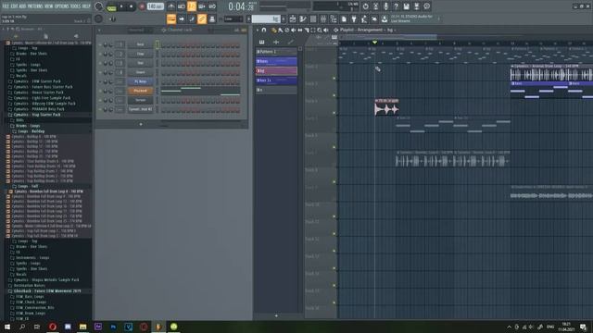Viewport: 593px width, 333px height.
Task: Open the FILE menu
Action: click(6, 6)
